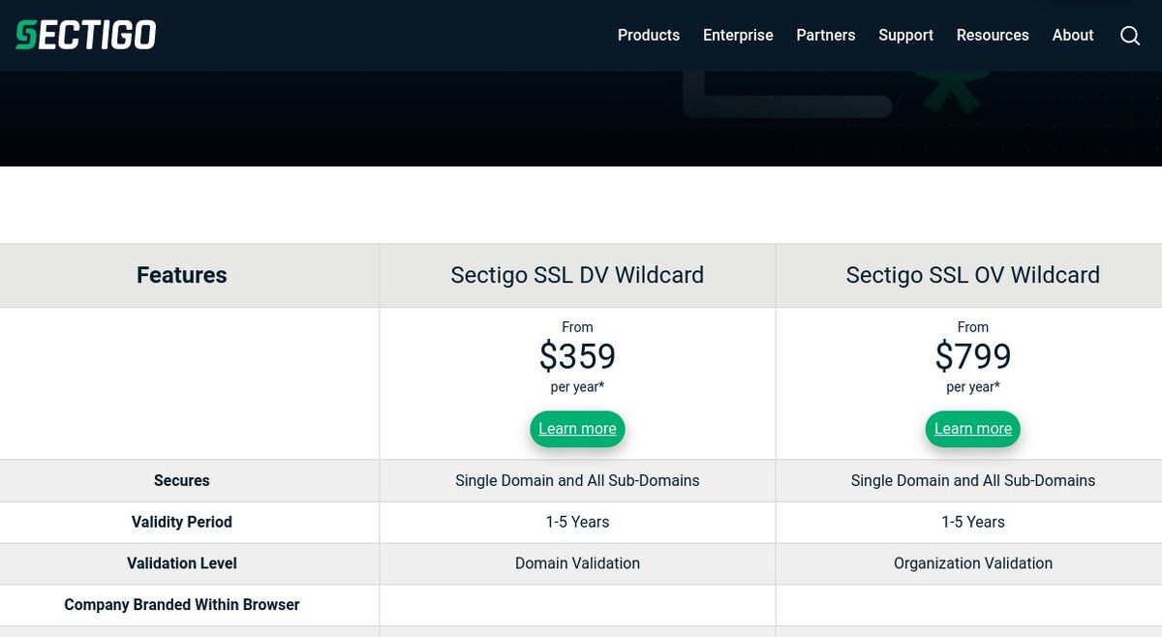Click 1-5 Years in DV Wildcard column

(577, 522)
